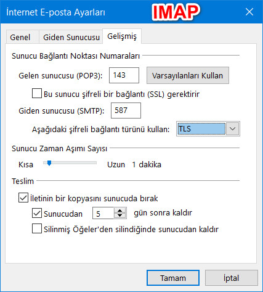Increase days with the spinner up arrow
The image size is (263, 292).
click(120, 211)
